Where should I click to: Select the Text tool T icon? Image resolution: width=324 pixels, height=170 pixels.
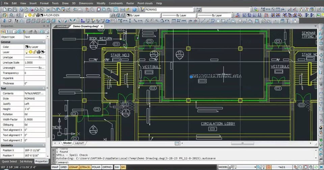pos(288,21)
